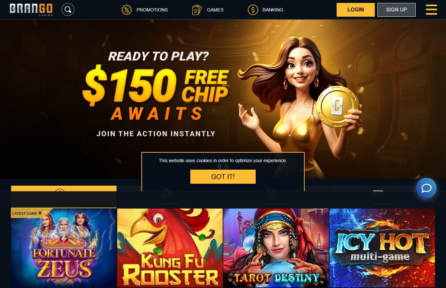Viewport: 446px width, 288px height.
Task: Click the Brango Casino logo
Action: pos(31,9)
